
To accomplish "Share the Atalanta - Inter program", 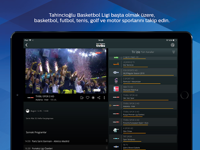I will coord(99,98).
